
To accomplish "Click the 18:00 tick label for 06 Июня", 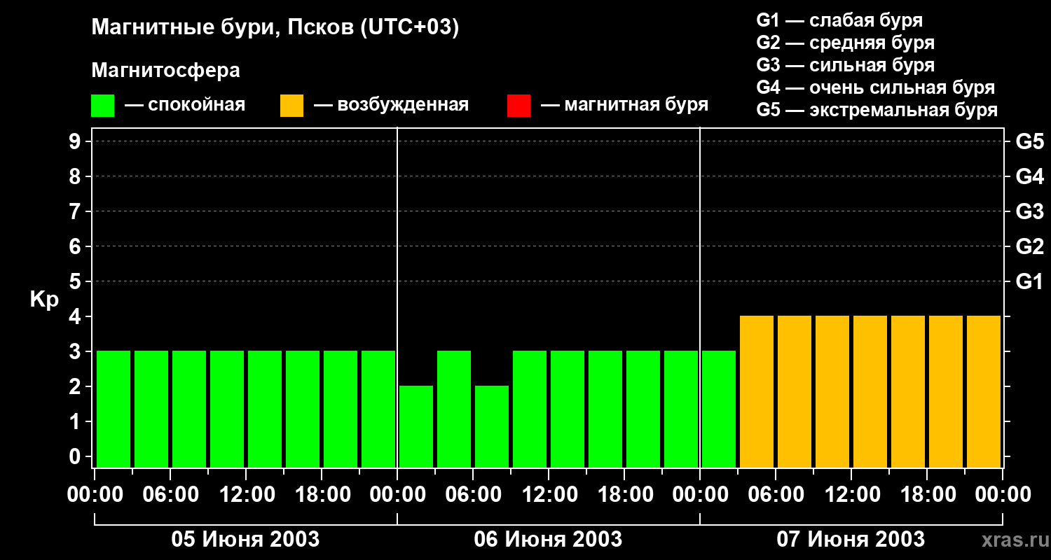I will [x=624, y=495].
